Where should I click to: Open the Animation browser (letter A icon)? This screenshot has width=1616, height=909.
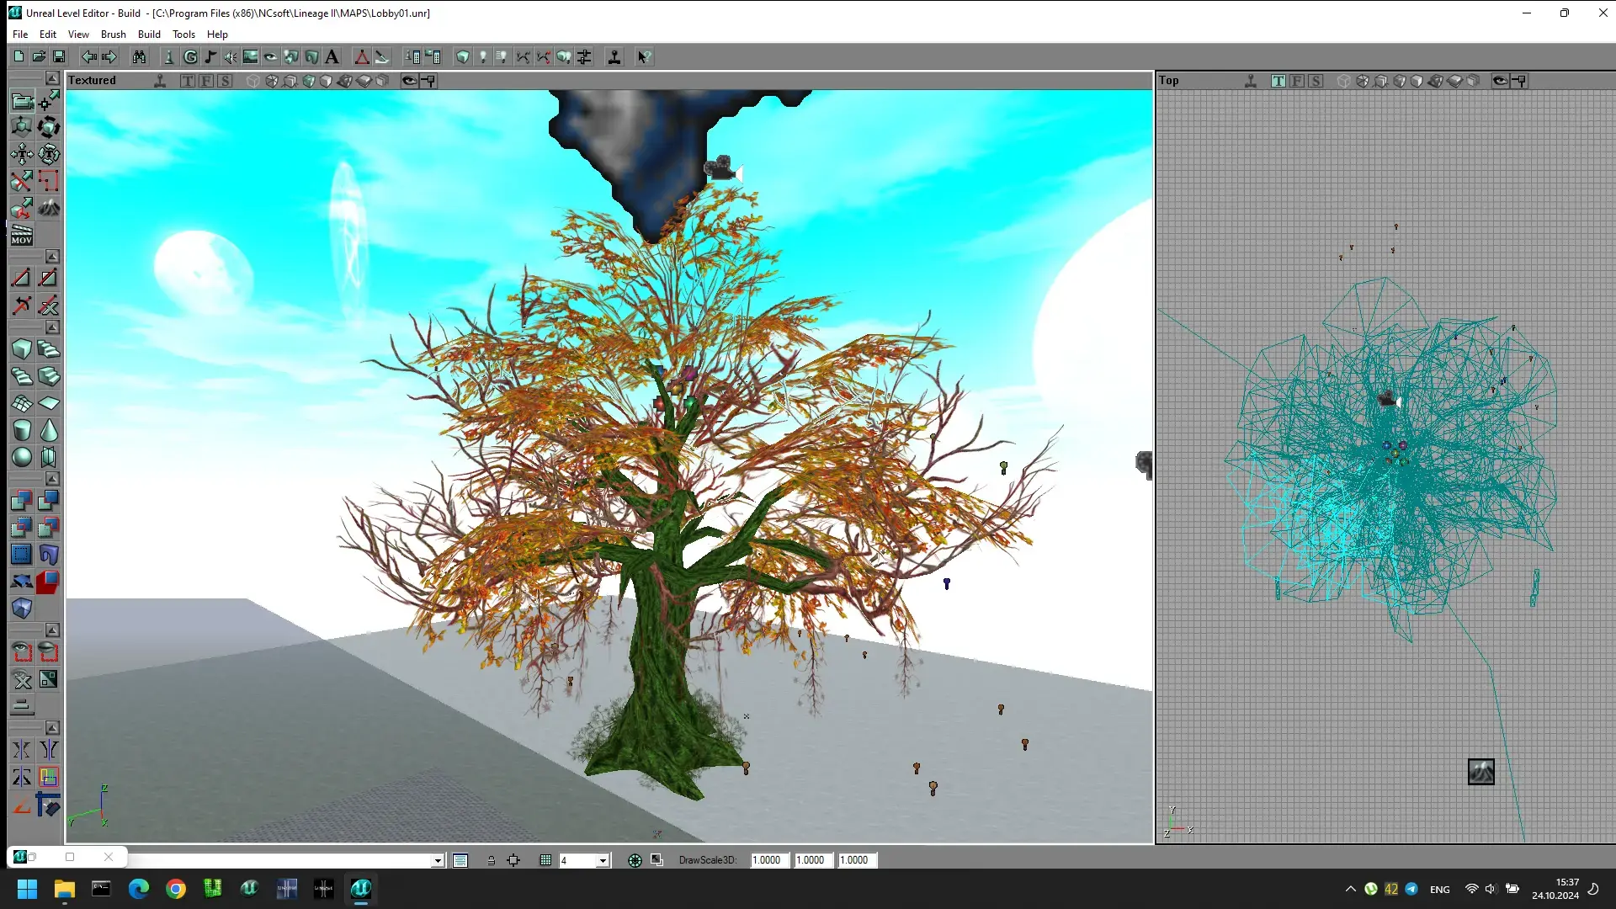click(x=332, y=56)
